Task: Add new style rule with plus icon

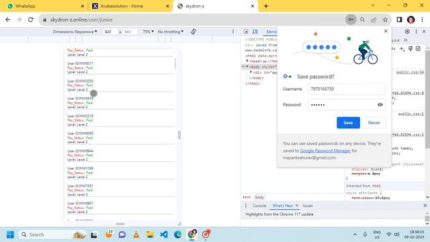Action: pos(402,48)
